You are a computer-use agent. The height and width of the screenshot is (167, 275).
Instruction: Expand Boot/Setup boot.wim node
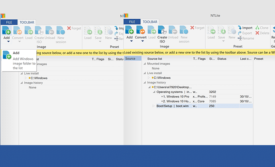[153, 106]
